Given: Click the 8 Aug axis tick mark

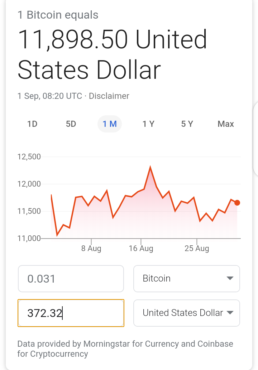Looking at the screenshot, I should coord(91,241).
